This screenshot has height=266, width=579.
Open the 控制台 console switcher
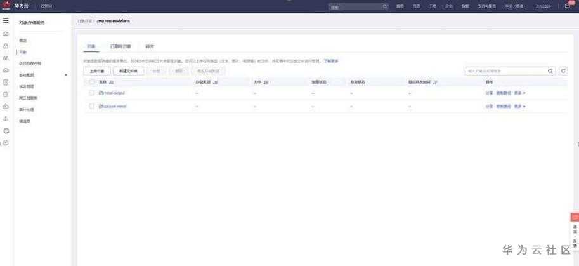pos(46,6)
